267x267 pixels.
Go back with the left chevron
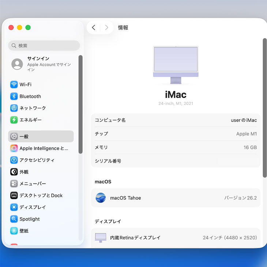tap(94, 27)
